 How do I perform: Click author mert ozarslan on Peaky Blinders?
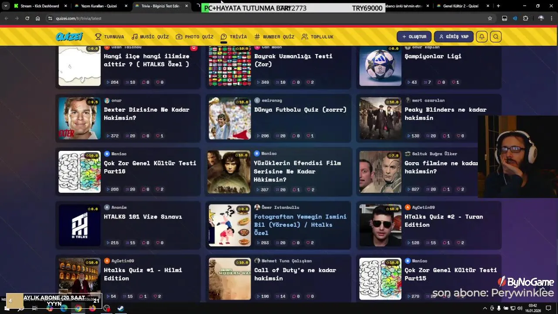pos(428,100)
